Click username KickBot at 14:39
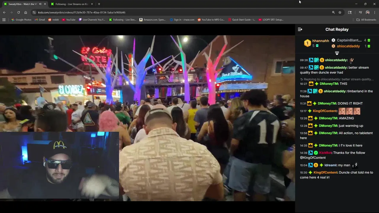The height and width of the screenshot is (213, 379). click(325, 153)
